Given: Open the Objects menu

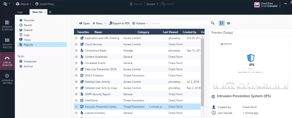Looking at the screenshot, I should (x=23, y=4).
